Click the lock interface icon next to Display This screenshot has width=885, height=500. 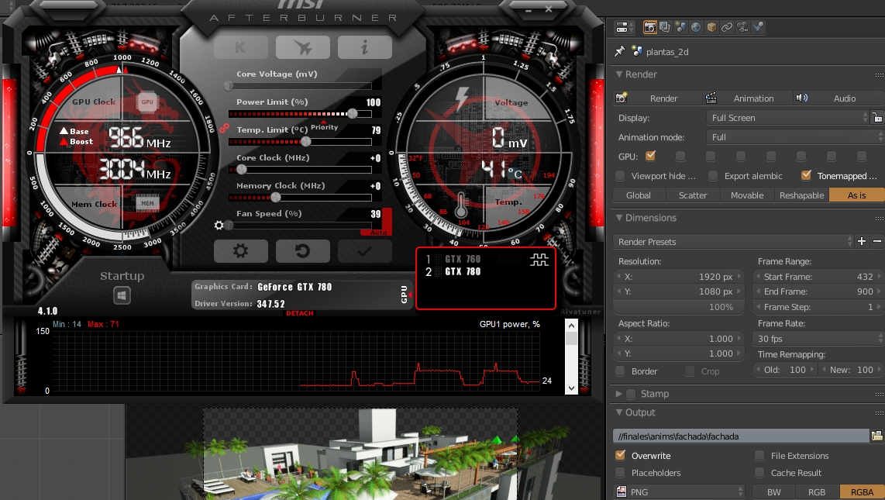877,117
